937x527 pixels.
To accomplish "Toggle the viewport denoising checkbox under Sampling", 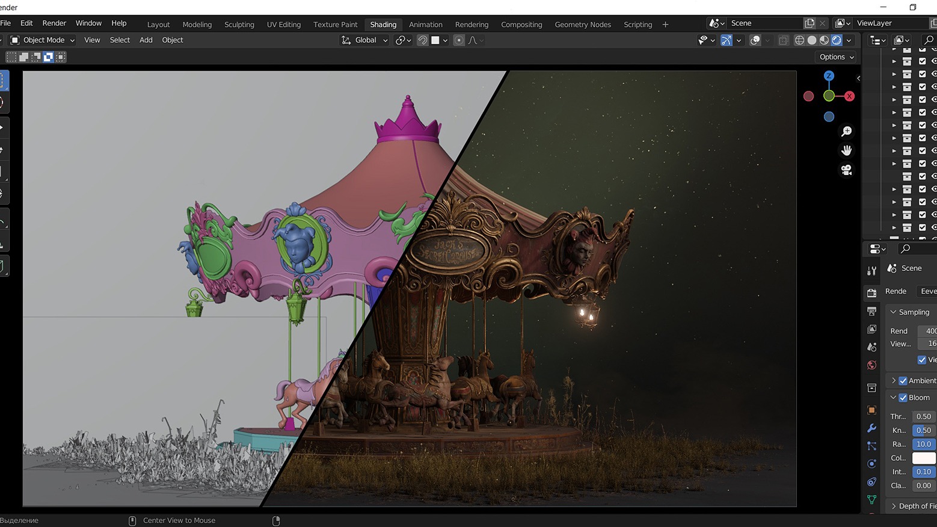I will [x=922, y=360].
